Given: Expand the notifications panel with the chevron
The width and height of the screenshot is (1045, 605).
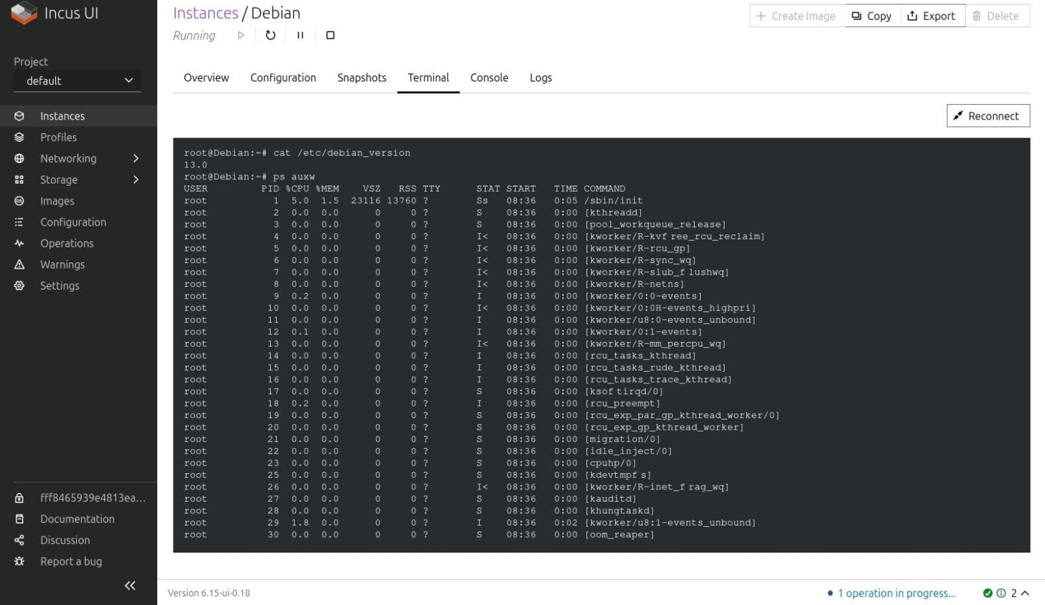Looking at the screenshot, I should 1025,593.
